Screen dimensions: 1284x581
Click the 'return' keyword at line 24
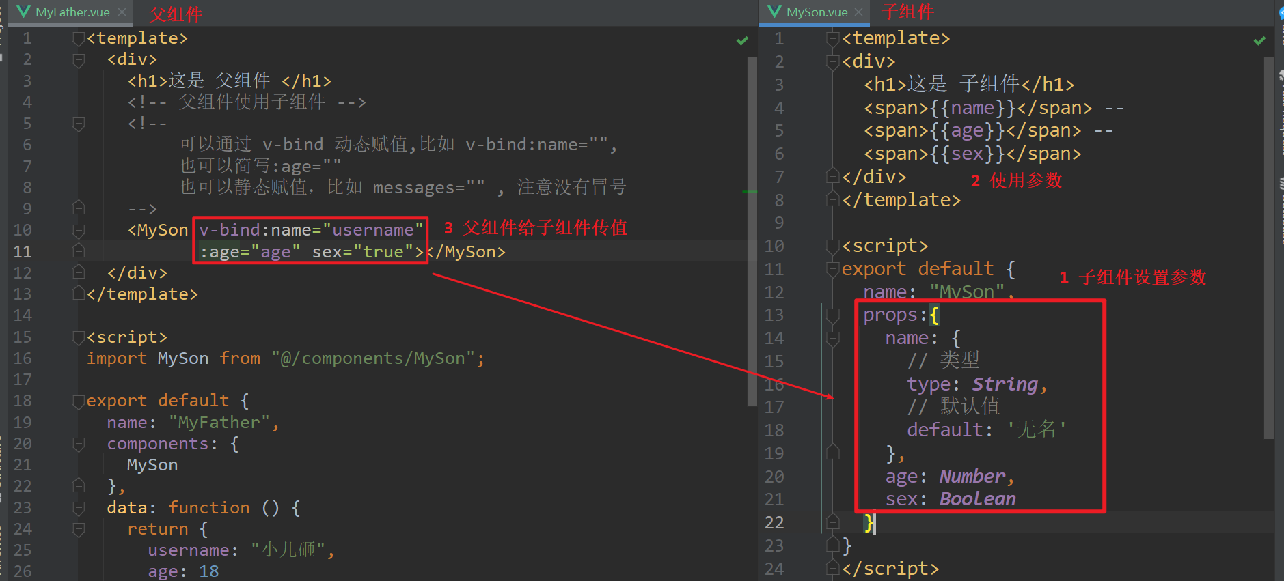coord(158,529)
